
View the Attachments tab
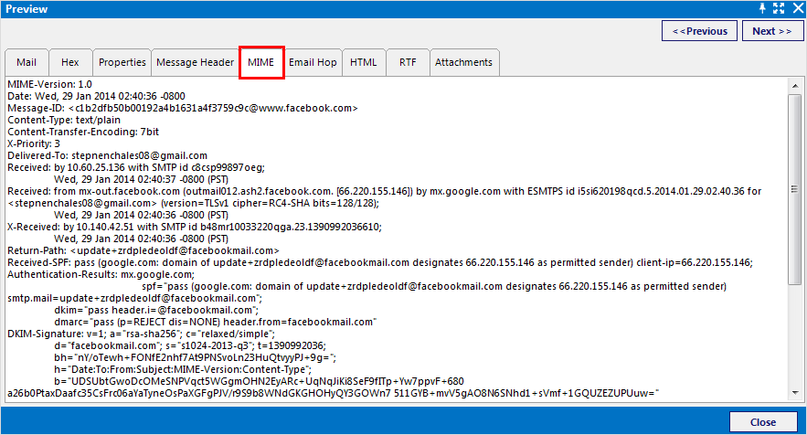click(x=463, y=62)
